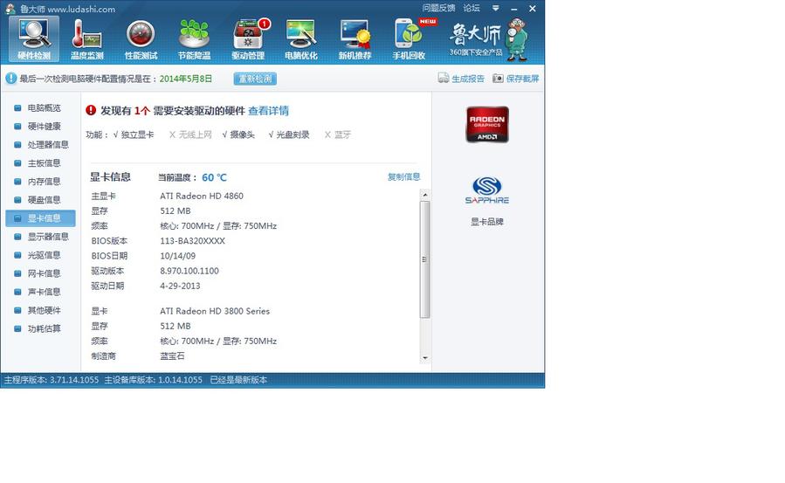The width and height of the screenshot is (785, 483).
Task: Select 显卡信息 in sidebar
Action: (x=40, y=218)
